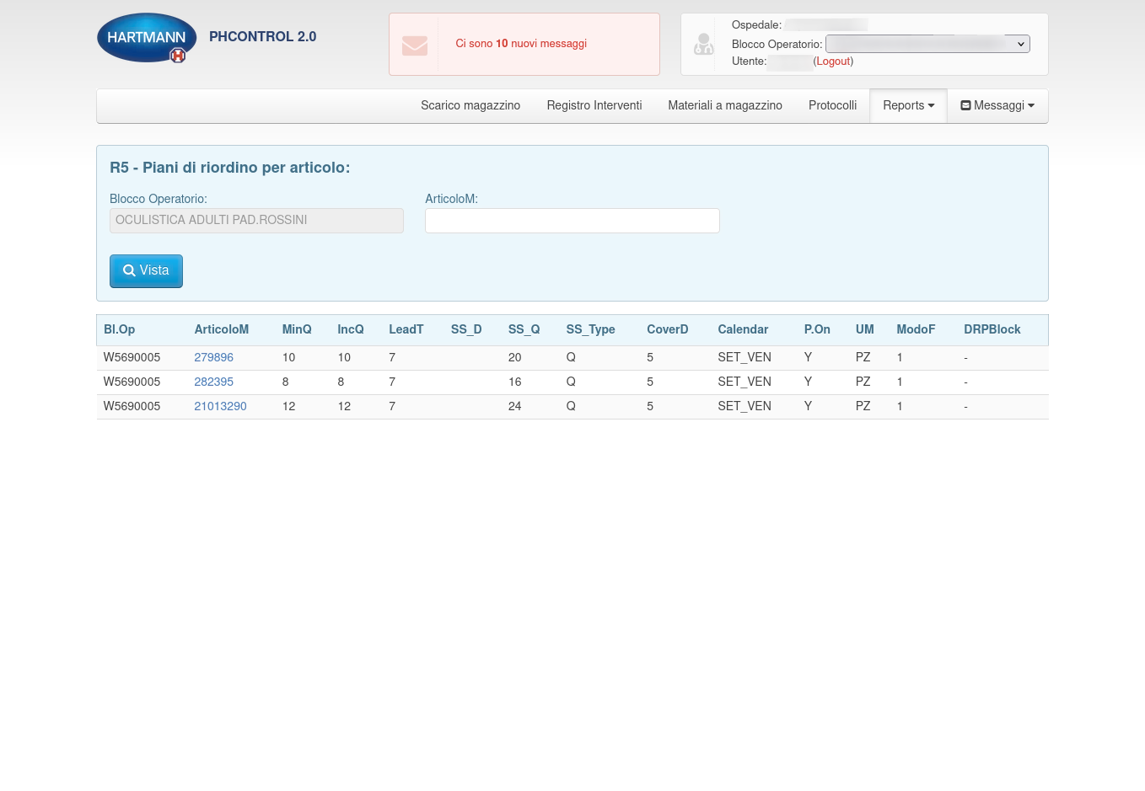Click the 10 new messages notification
The image size is (1145, 791).
[x=520, y=44]
